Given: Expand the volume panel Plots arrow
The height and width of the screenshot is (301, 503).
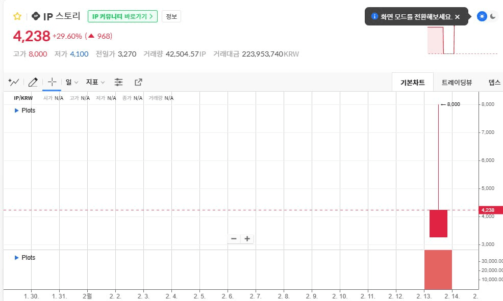Looking at the screenshot, I should pos(17,258).
